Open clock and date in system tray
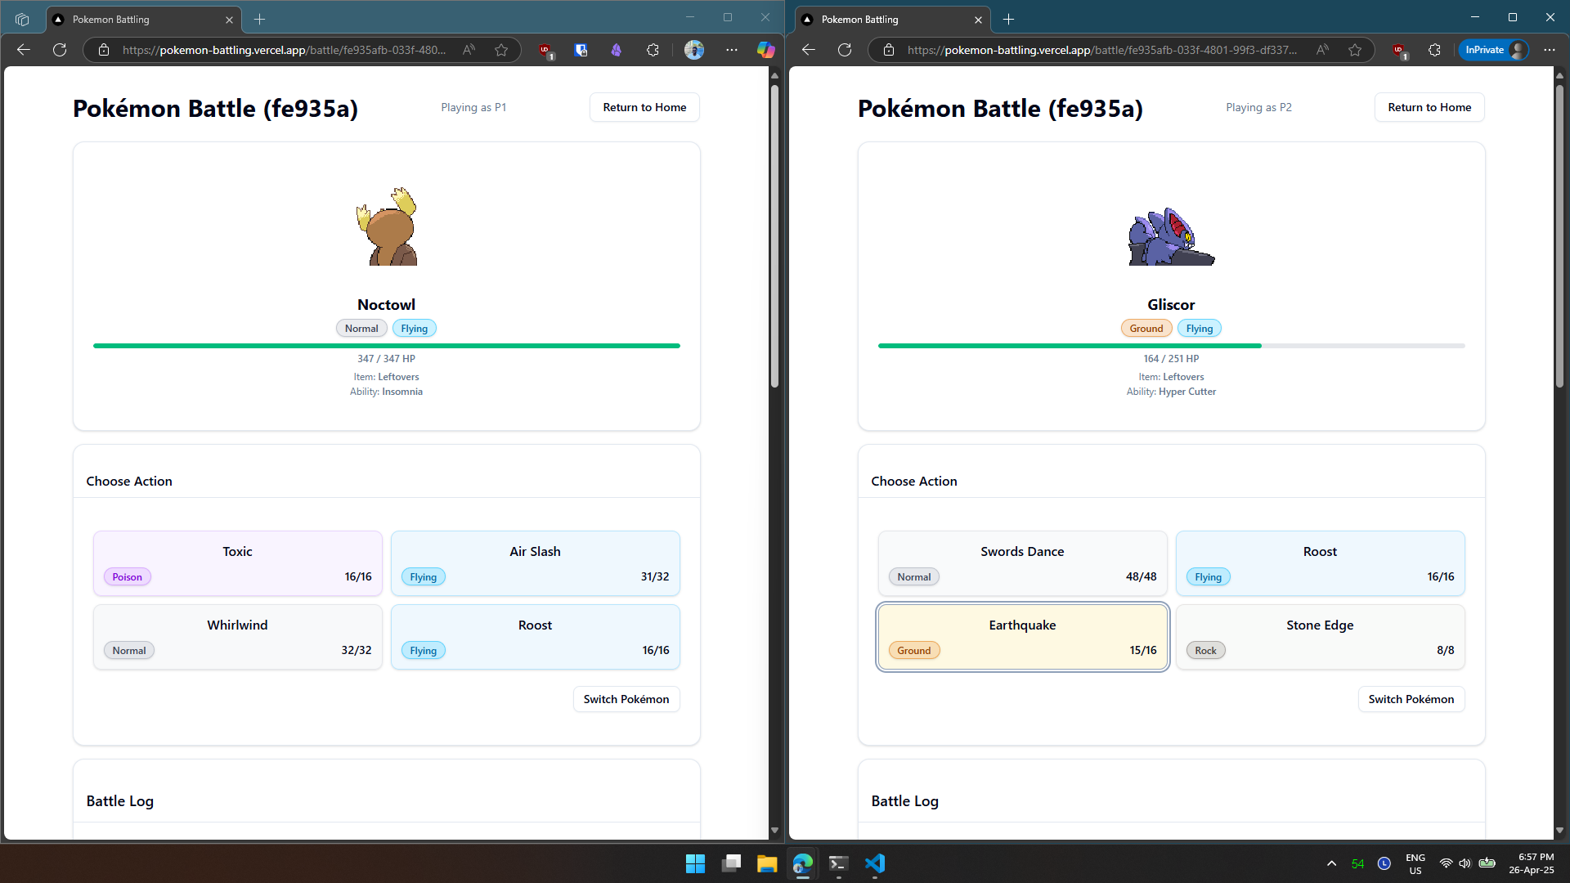This screenshot has width=1570, height=883. [1531, 863]
